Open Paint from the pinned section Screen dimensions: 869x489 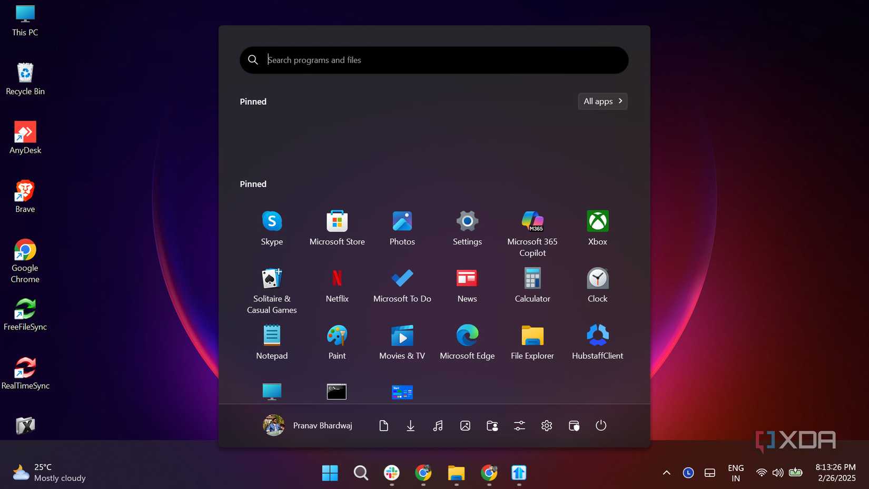337,340
